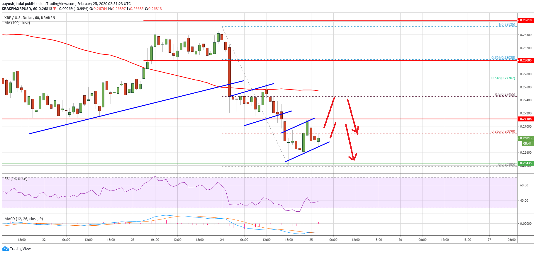
Task: Select the 1(0.28525) Fibonacci level label
Action: [x=507, y=25]
